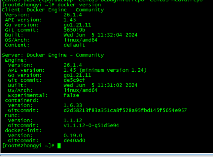Click the Experimental value "false"
The width and height of the screenshot is (213, 157).
click(71, 95)
